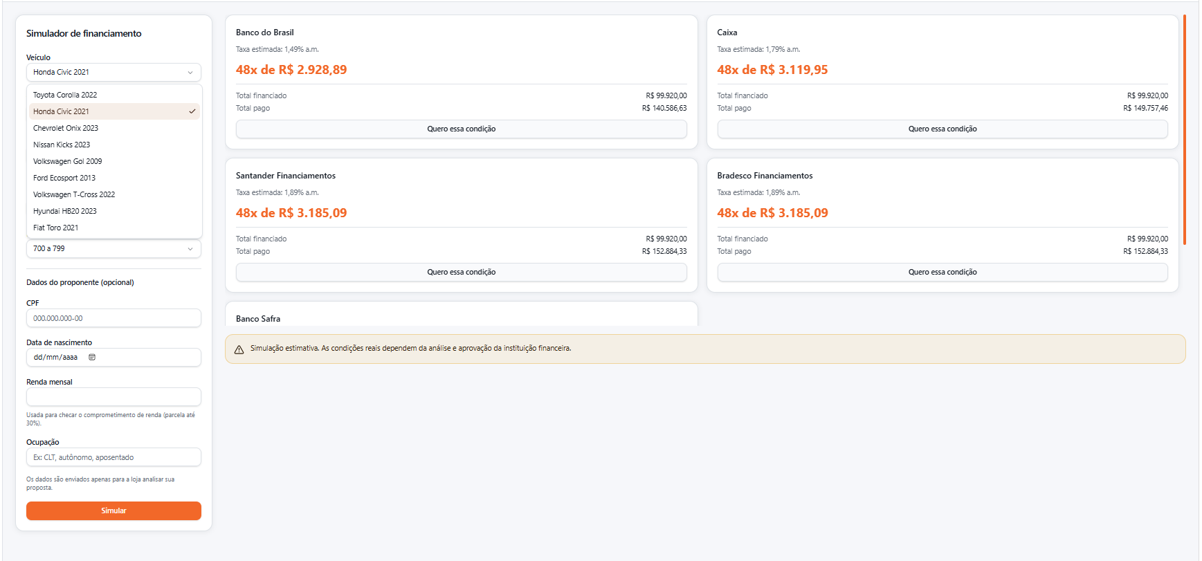Image resolution: width=1202 pixels, height=561 pixels.
Task: Accept the Santander Financiamentos condition button
Action: 461,272
